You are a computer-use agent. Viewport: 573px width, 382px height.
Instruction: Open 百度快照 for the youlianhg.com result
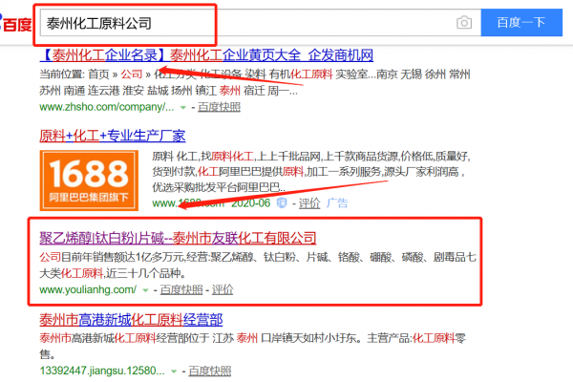180,289
